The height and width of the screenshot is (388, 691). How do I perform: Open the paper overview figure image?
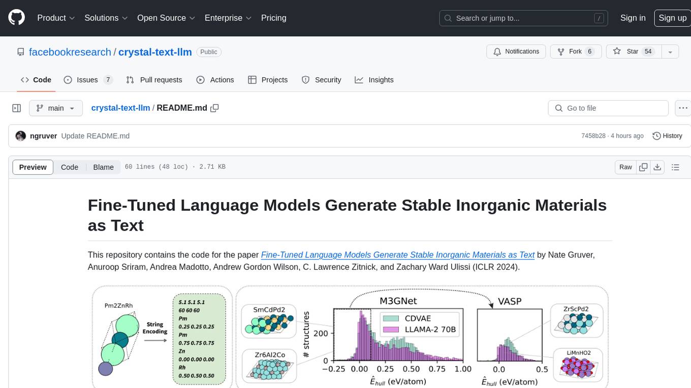[x=350, y=336]
